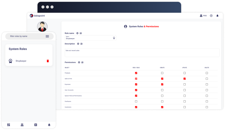The image size is (225, 130).
Task: Click the User Accounts row label
Action: click(69, 90)
